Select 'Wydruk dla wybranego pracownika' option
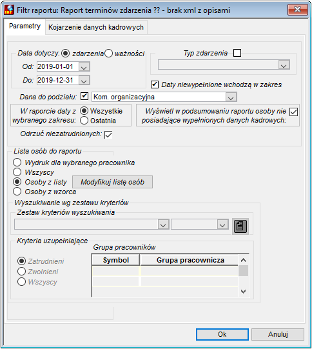 tap(17, 163)
